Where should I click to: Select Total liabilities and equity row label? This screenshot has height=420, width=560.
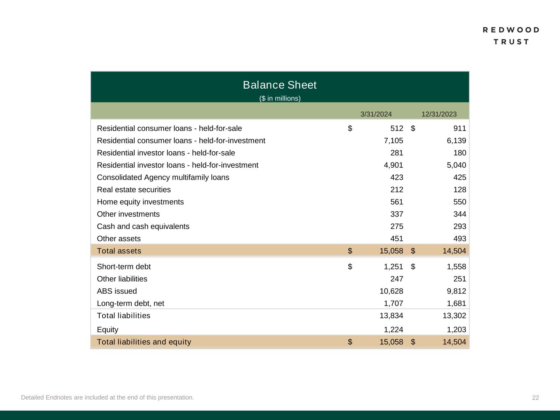pos(144,342)
